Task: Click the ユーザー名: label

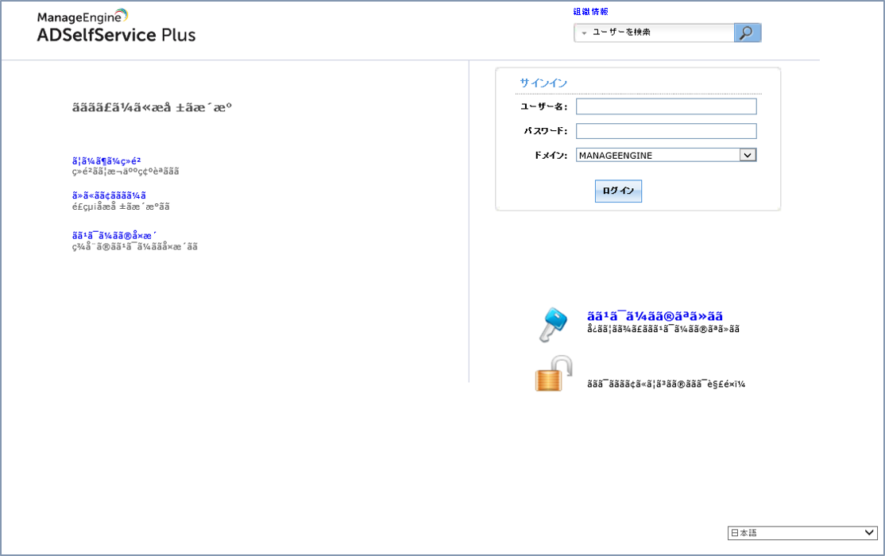Action: (544, 106)
